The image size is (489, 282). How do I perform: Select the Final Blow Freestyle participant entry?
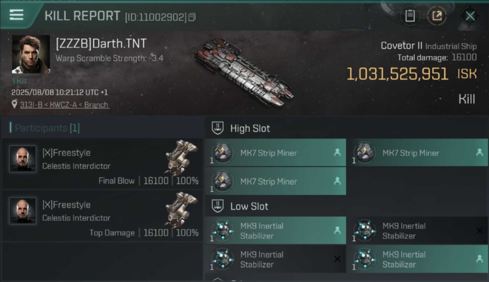tap(102, 164)
